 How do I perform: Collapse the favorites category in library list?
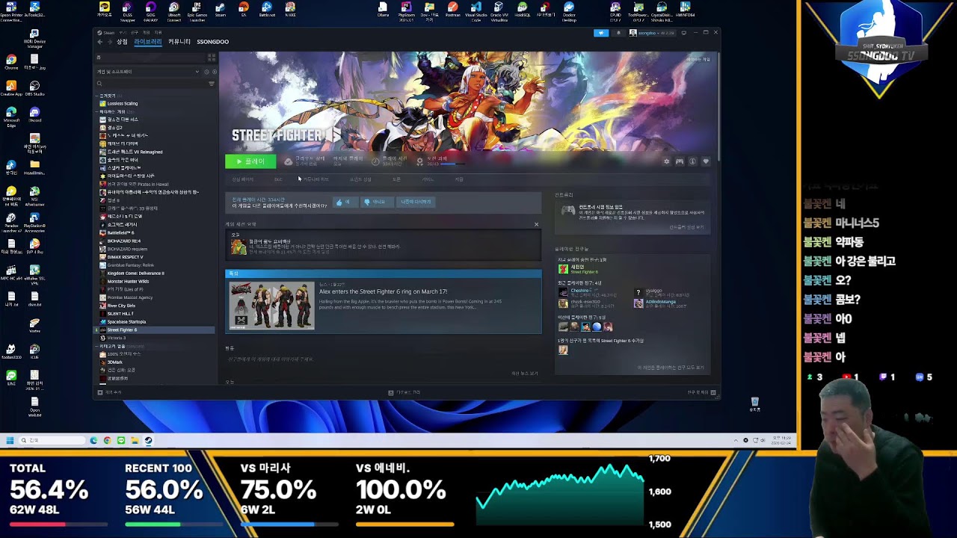pos(97,96)
